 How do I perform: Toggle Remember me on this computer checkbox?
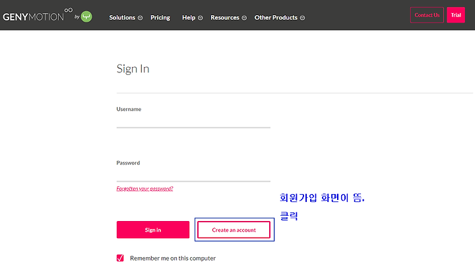click(x=120, y=258)
